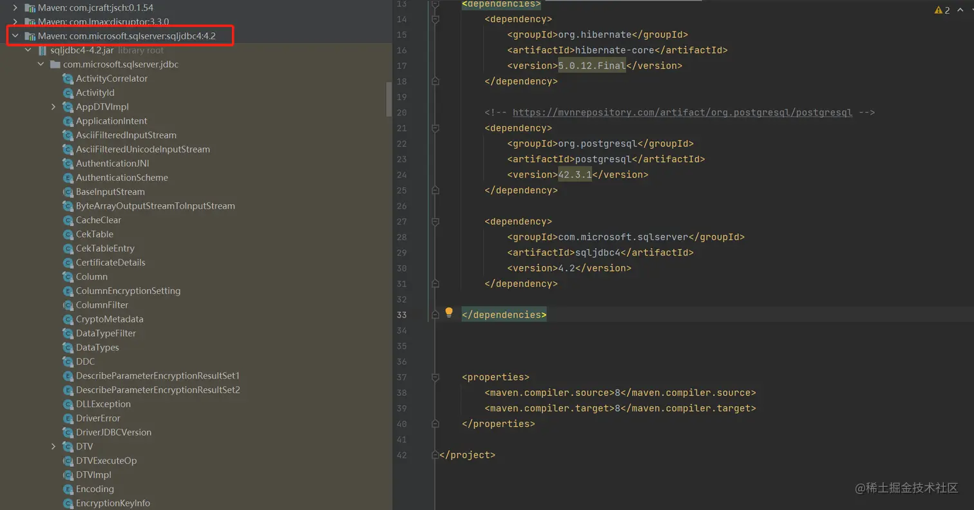This screenshot has height=510, width=974.
Task: Select the DataTypes class in the tree
Action: coord(97,348)
